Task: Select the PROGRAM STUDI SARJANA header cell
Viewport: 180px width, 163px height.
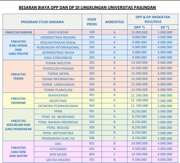Action: point(42,22)
